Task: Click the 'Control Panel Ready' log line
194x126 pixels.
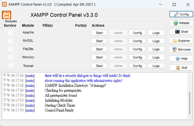Action: click(59, 110)
